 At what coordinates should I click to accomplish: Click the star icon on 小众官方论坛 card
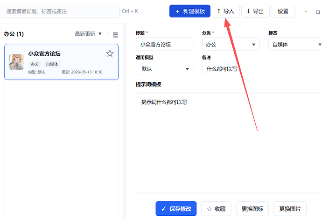[x=110, y=53]
